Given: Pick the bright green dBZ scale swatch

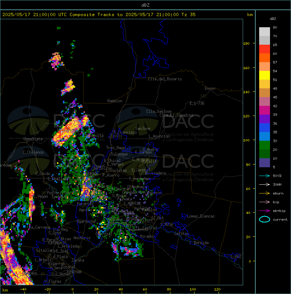Looking at the screenshot, I should [264, 145].
